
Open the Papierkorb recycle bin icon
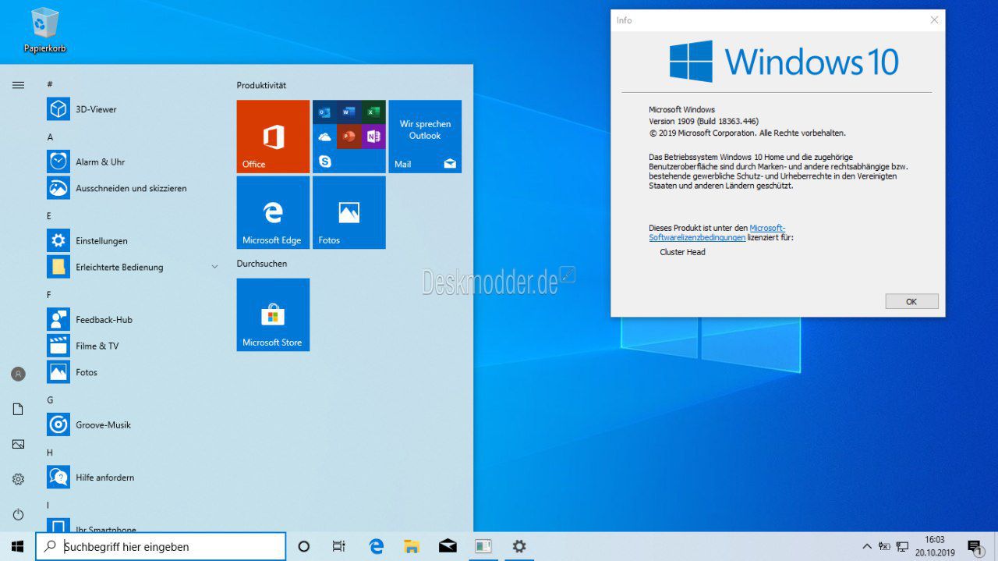(44, 29)
